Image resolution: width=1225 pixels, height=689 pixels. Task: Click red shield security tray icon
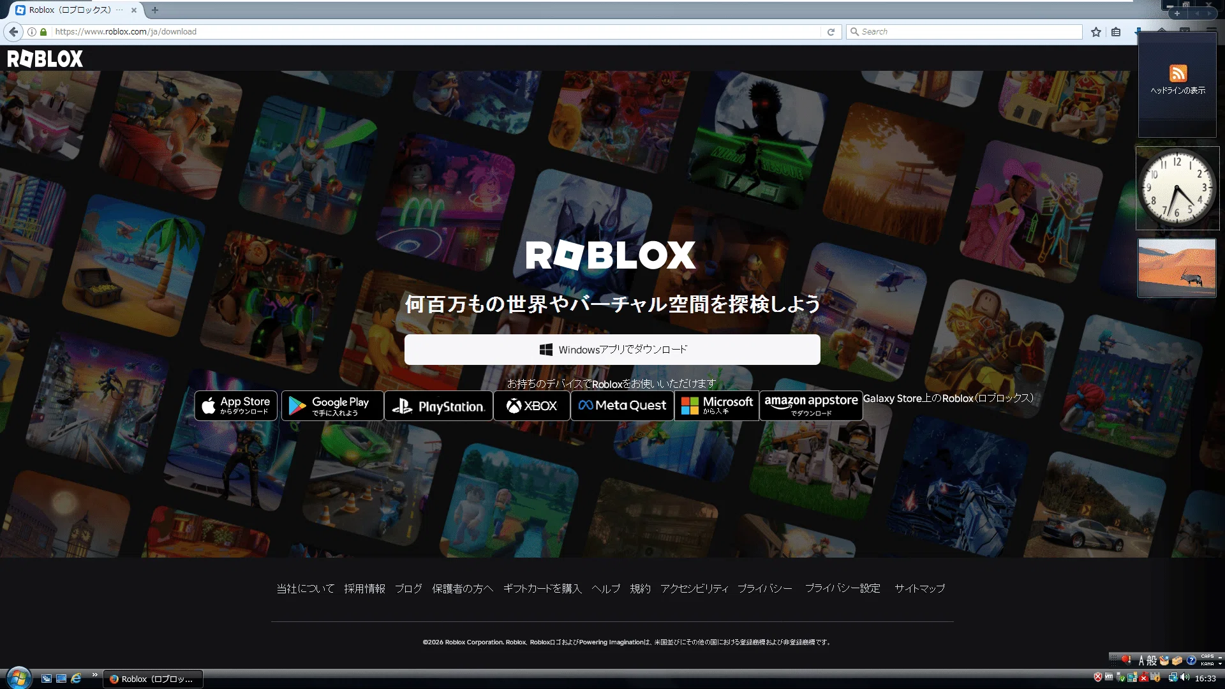point(1098,677)
